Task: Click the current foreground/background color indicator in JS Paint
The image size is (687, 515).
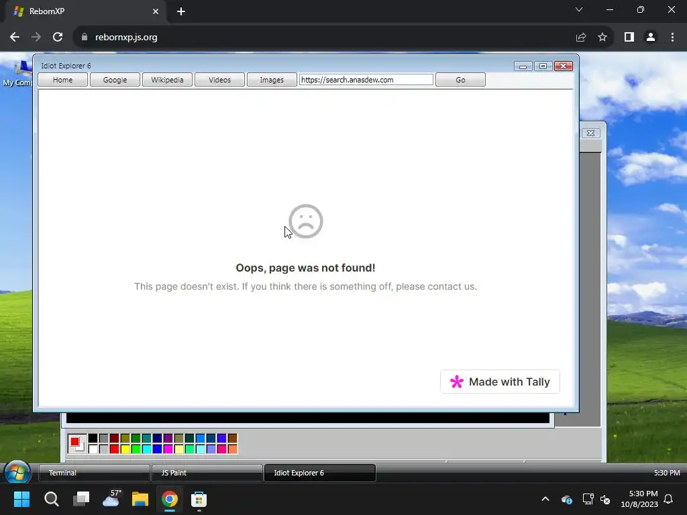Action: (x=77, y=444)
